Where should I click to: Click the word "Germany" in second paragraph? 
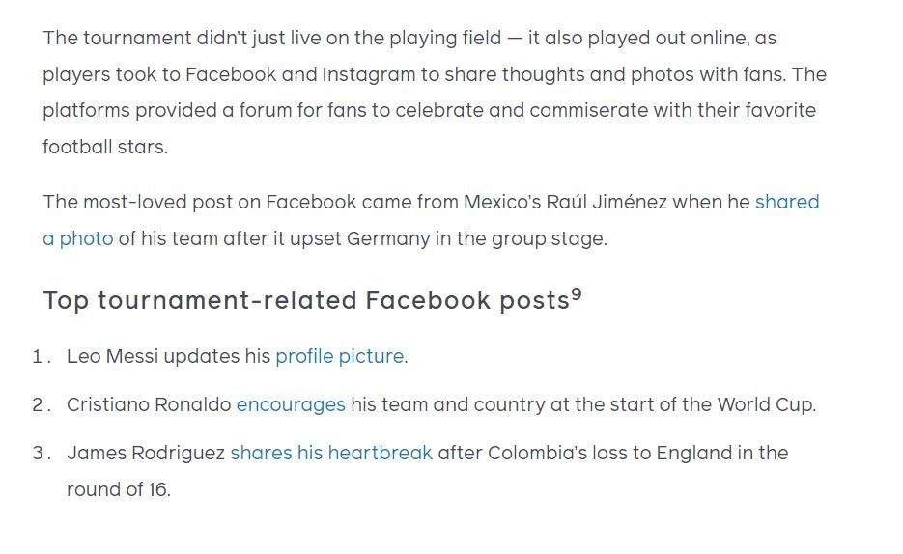(388, 238)
